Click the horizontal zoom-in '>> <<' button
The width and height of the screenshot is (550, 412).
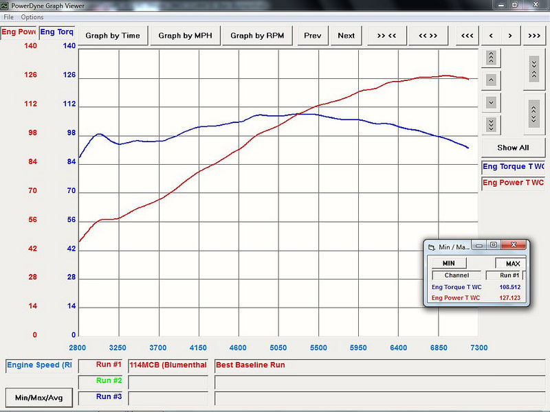coord(387,36)
